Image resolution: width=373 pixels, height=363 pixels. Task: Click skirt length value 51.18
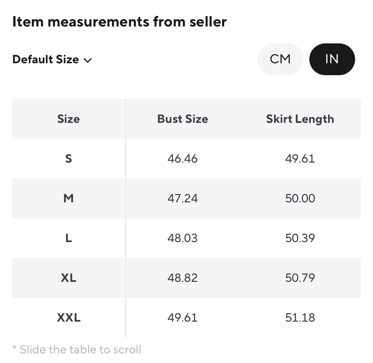[300, 318]
